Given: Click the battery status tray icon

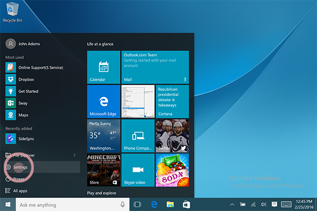Looking at the screenshot, I should [x=243, y=205].
